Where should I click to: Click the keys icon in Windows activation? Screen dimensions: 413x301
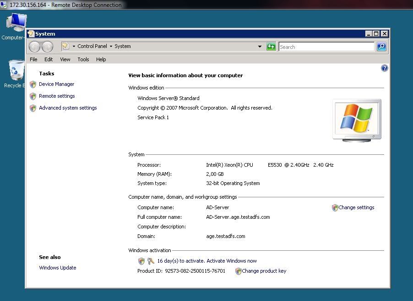151,261
